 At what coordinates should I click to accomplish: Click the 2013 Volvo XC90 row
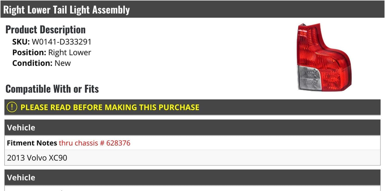[192, 158]
